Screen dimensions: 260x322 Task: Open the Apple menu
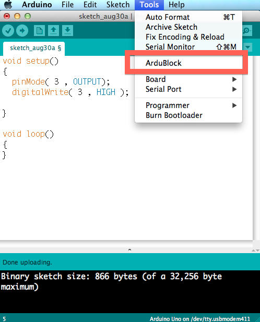point(8,5)
